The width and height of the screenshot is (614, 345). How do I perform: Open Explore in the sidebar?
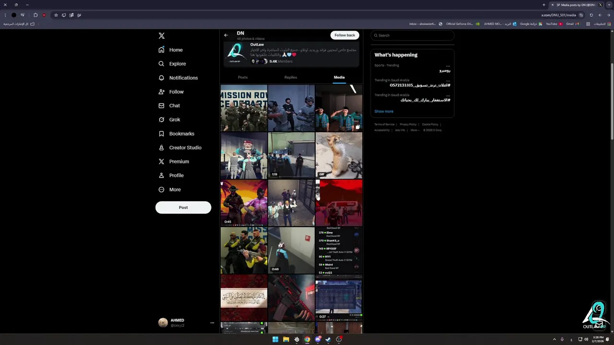(172, 64)
